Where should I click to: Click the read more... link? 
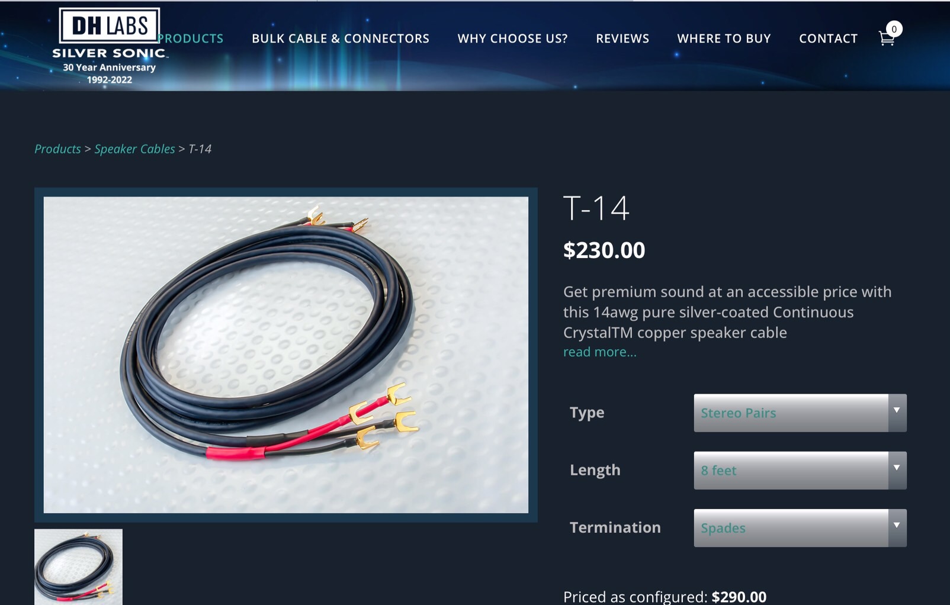click(599, 352)
